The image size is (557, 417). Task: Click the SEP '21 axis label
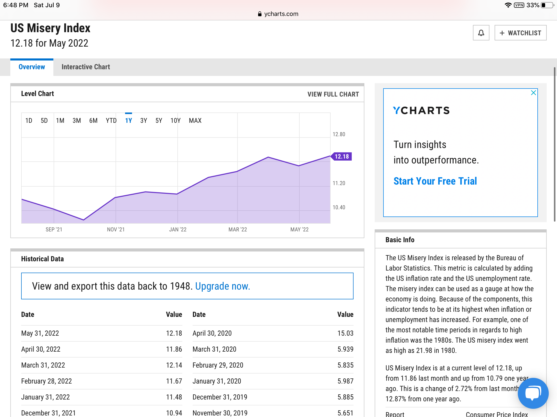pyautogui.click(x=54, y=230)
